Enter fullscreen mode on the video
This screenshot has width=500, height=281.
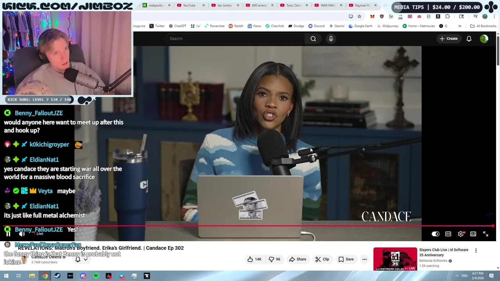[x=486, y=234]
